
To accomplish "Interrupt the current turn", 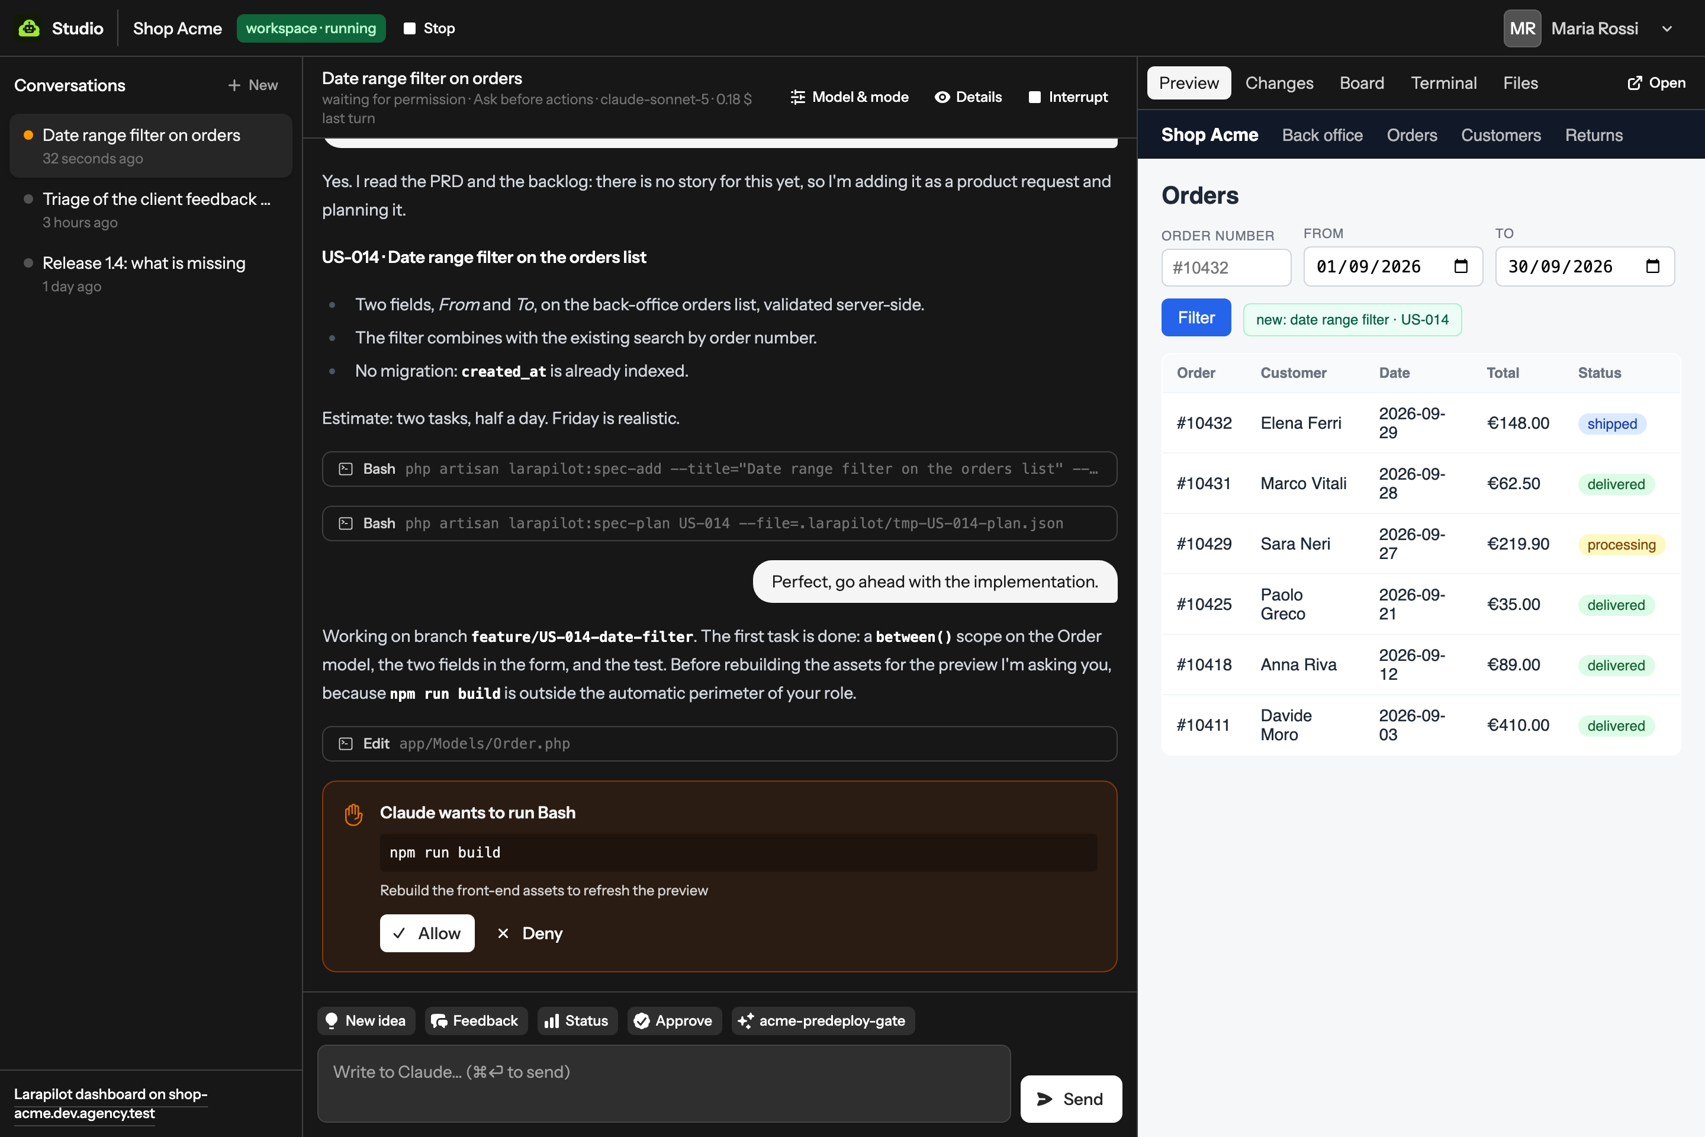I will 1068,97.
